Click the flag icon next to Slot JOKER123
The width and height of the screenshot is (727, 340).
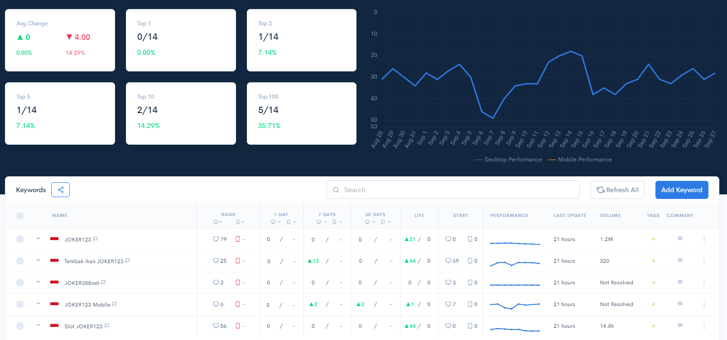coord(107,326)
